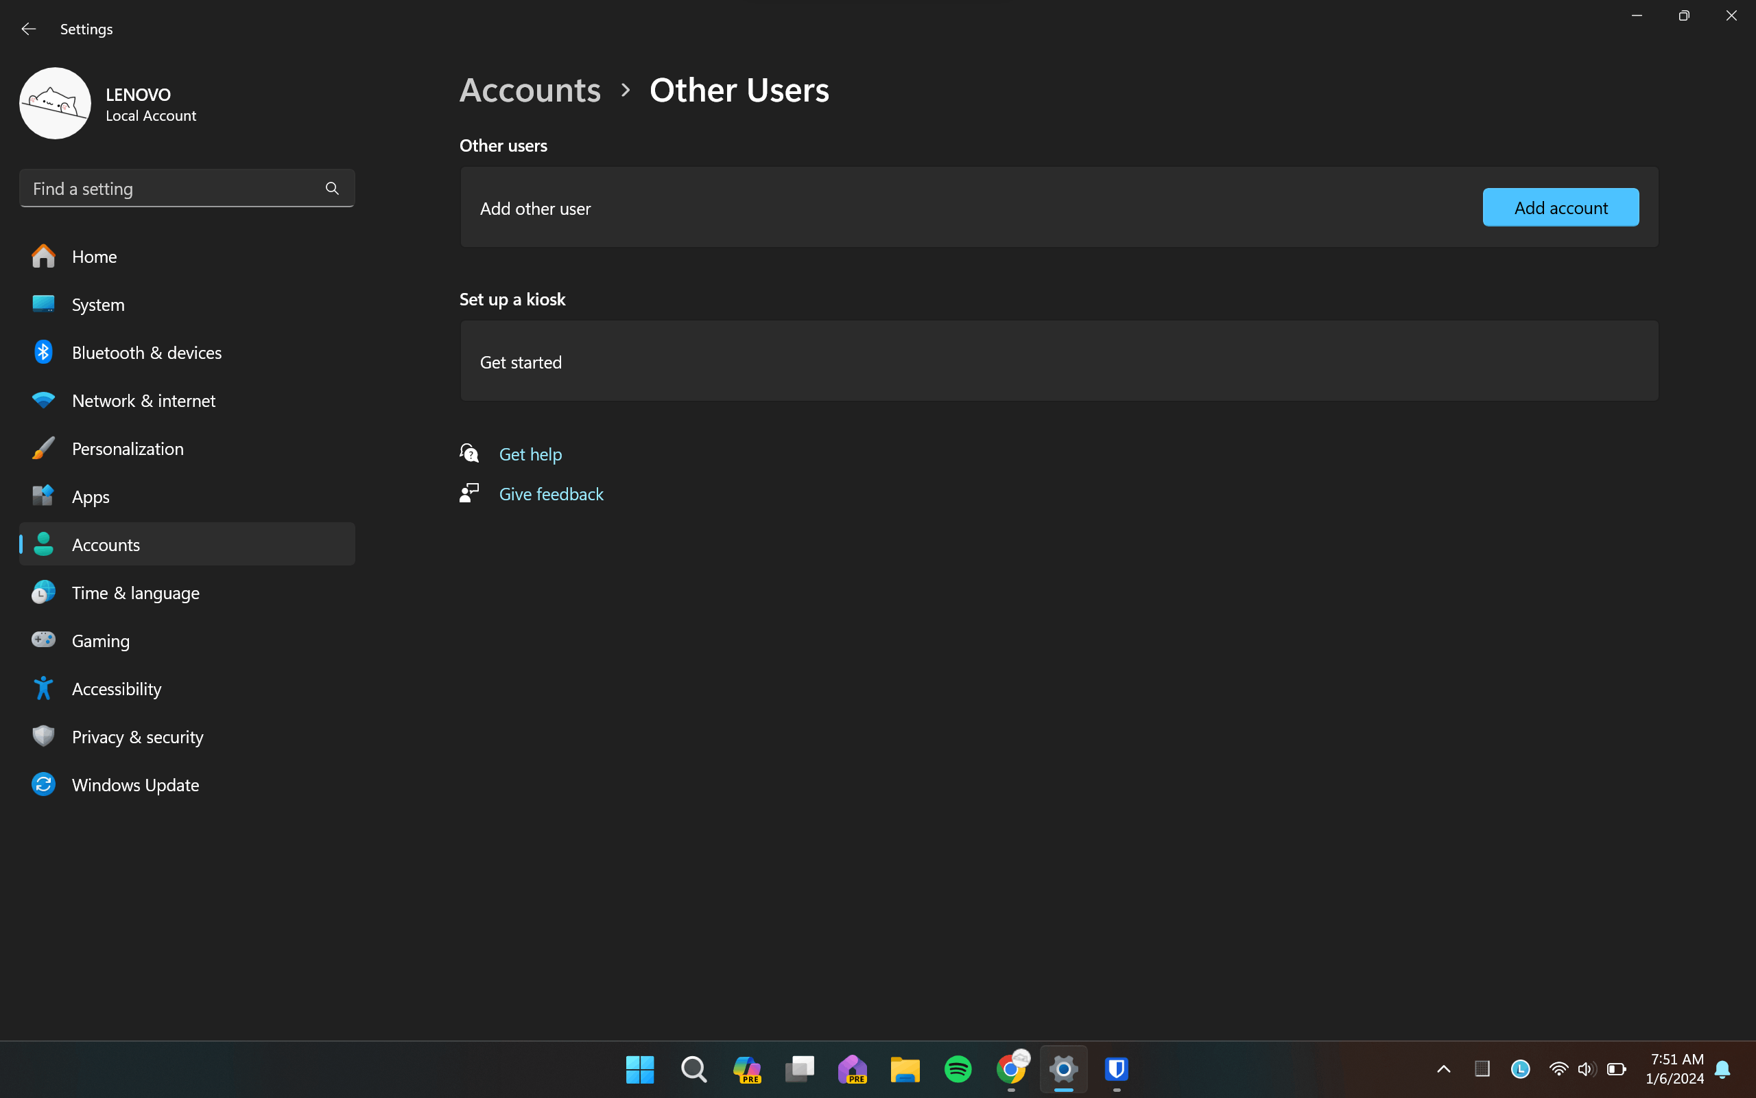Click Add account button for new user
This screenshot has height=1098, width=1756.
coord(1560,206)
